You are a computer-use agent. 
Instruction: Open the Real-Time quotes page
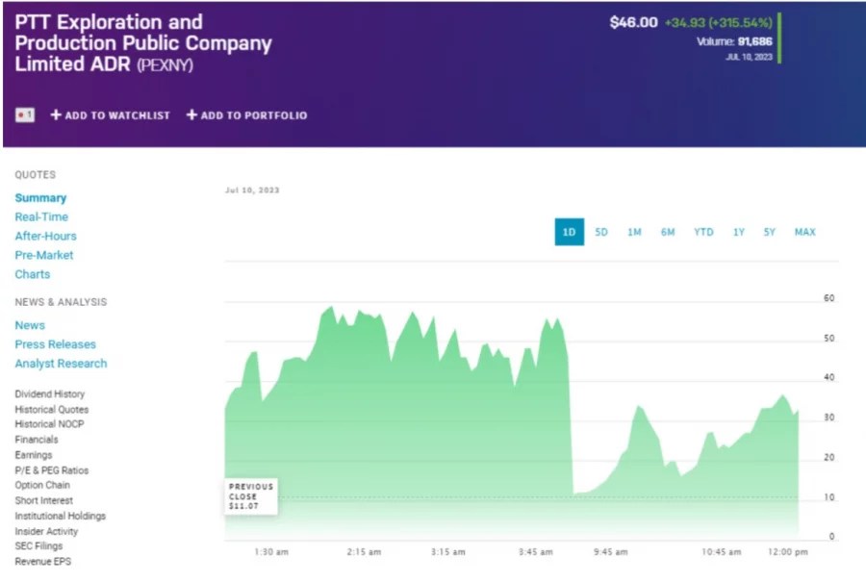pos(42,216)
